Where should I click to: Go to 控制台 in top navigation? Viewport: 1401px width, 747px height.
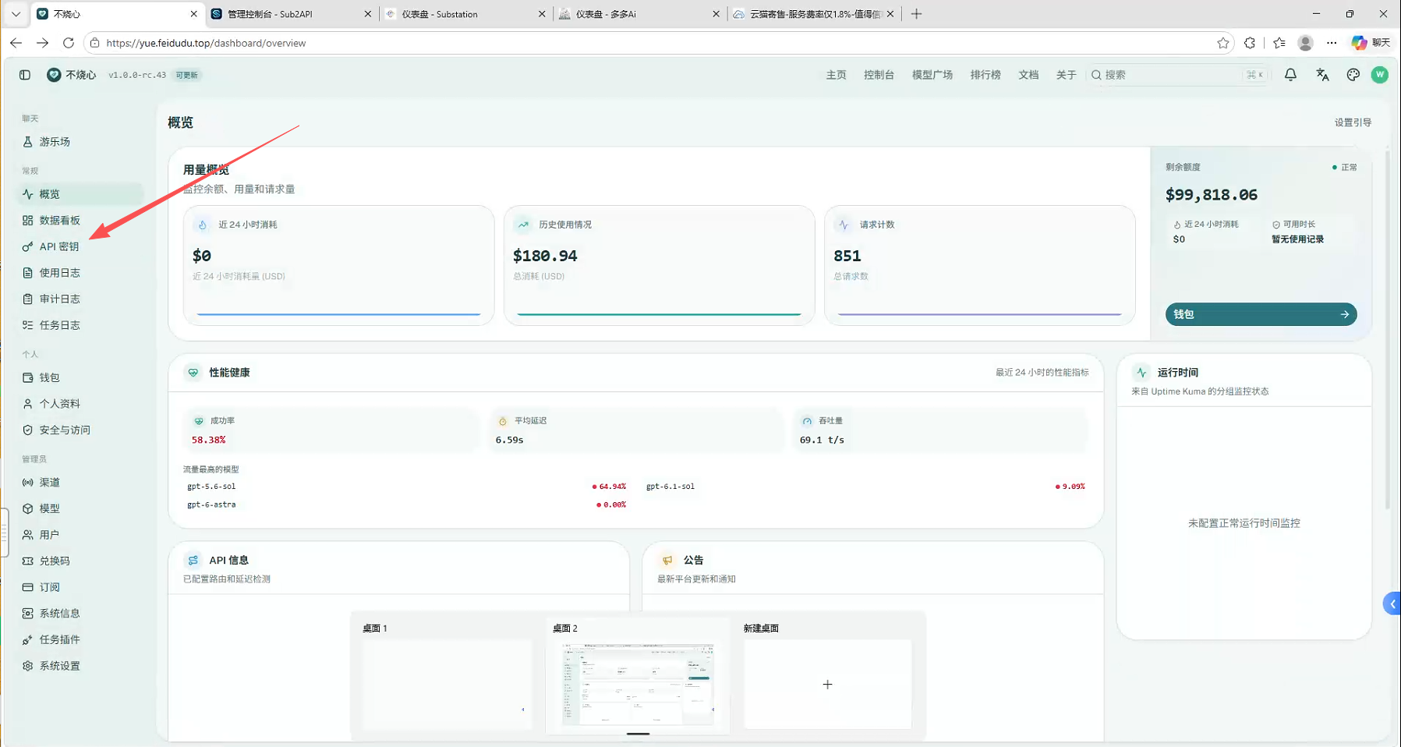879,75
